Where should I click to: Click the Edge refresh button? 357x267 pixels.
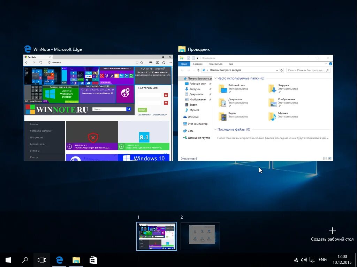click(x=40, y=63)
